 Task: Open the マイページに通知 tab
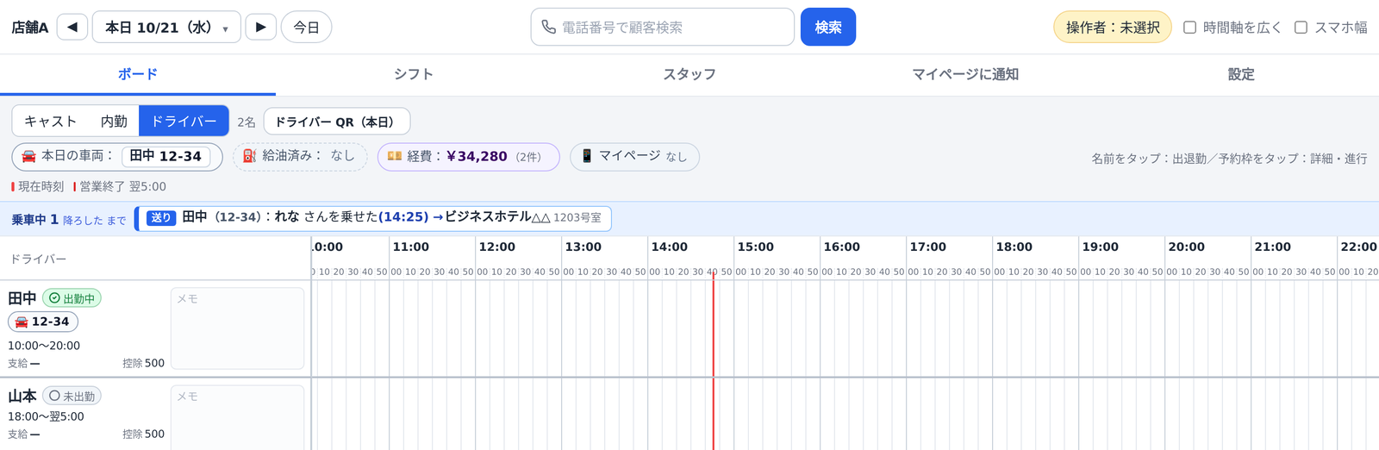[965, 74]
